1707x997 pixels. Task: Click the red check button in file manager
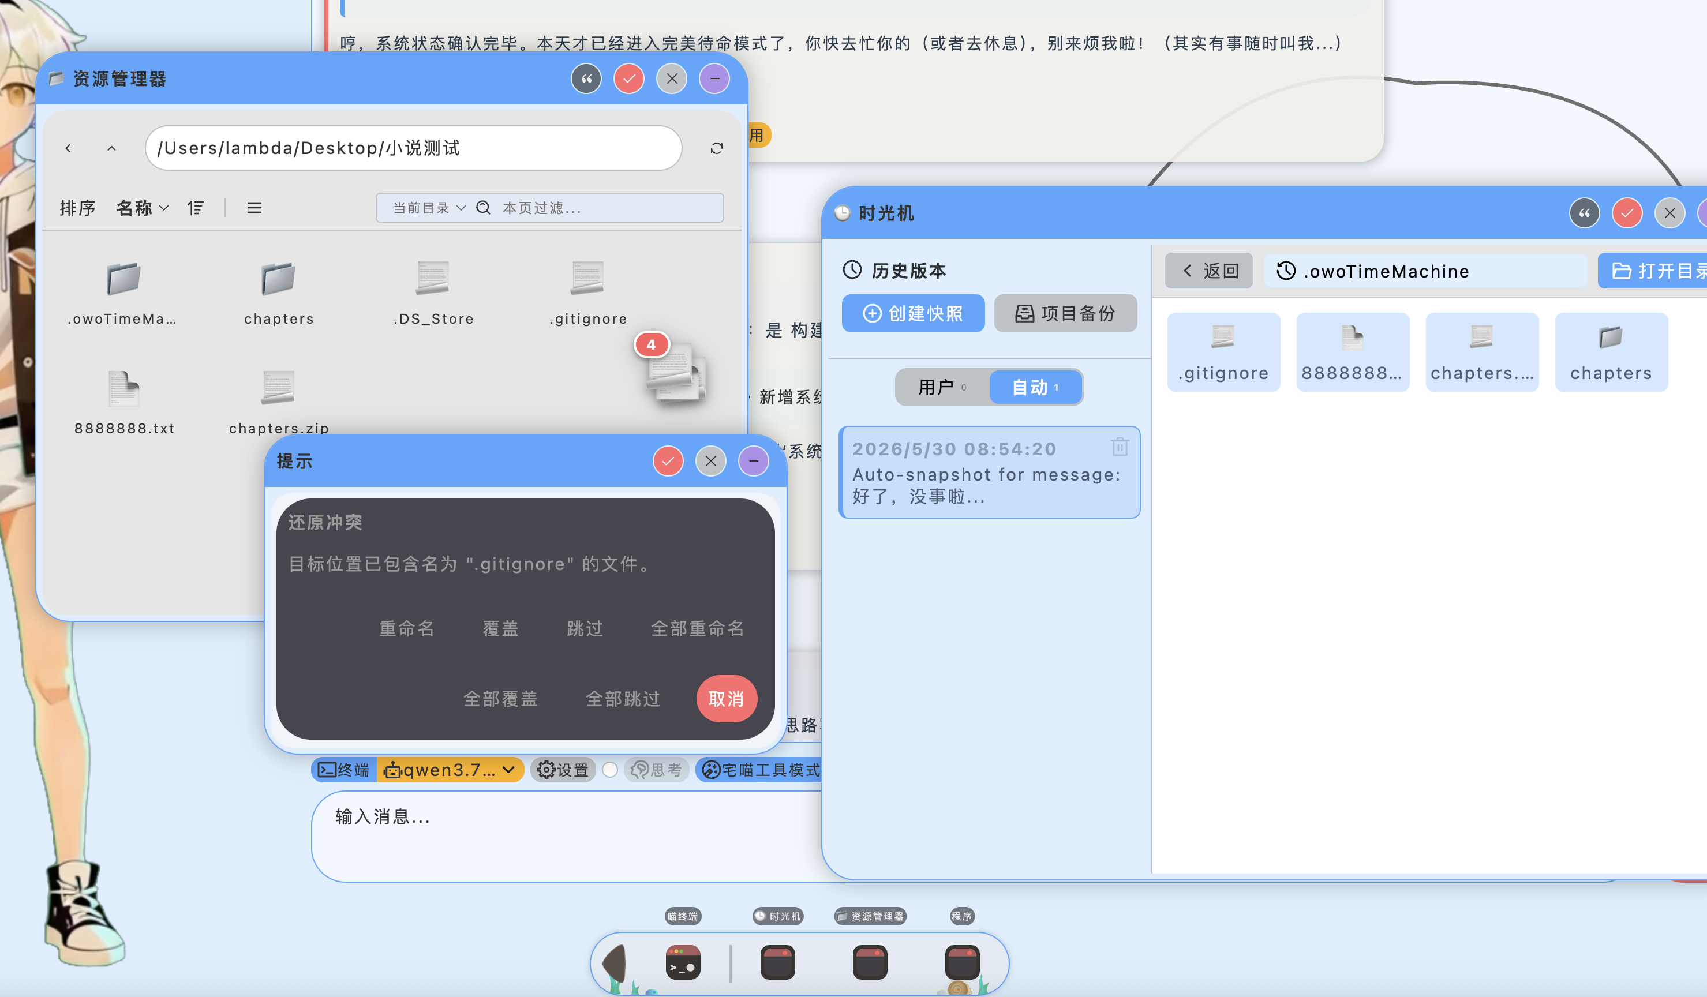coord(629,78)
